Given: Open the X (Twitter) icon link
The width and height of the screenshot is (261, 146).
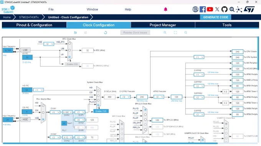Looking at the screenshot, I should (x=217, y=9).
